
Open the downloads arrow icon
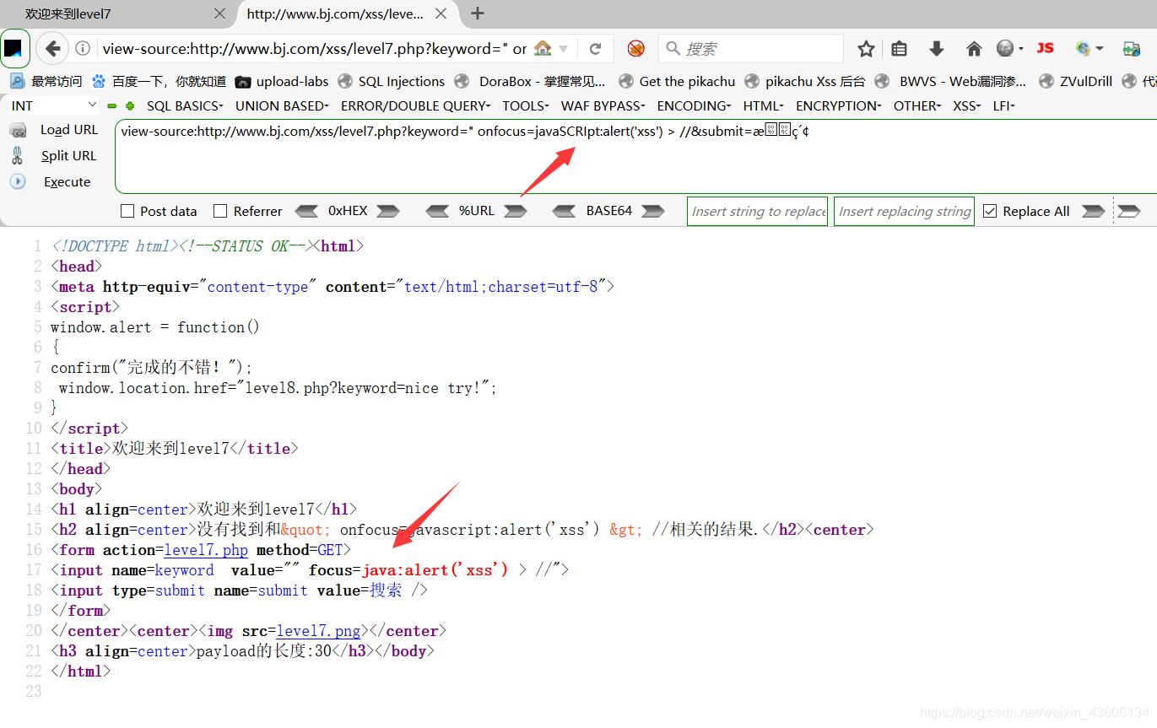coord(936,49)
